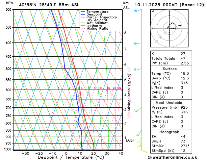This screenshot has width=207, height=160.
Task: Click the vertical 'Mixing Ratio (g/kg)' label
Action: pyautogui.click(x=129, y=92)
